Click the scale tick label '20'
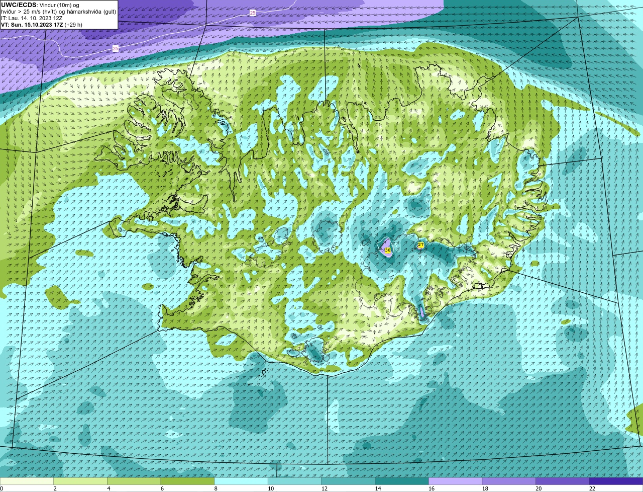This screenshot has width=643, height=492. tap(539, 488)
